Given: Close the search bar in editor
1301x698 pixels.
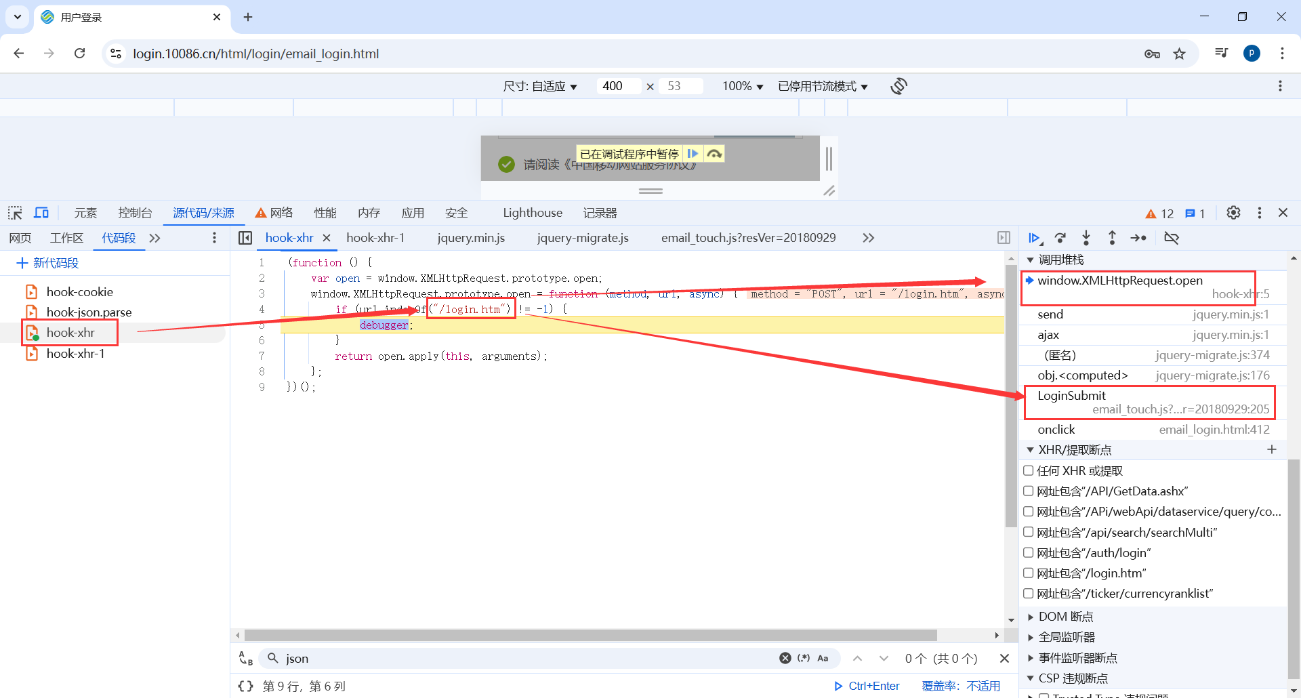Looking at the screenshot, I should [x=1004, y=658].
